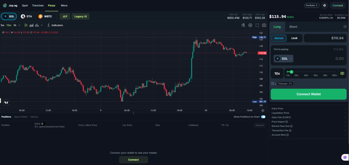Click the quick search icon on chart
Image resolution: width=349 pixels, height=165 pixels.
243,25
